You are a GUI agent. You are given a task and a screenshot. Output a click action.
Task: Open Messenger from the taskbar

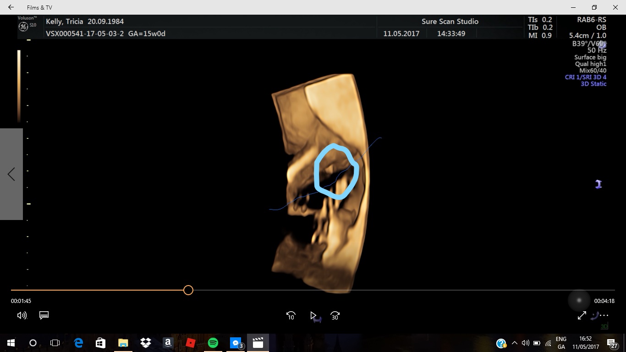[236, 343]
